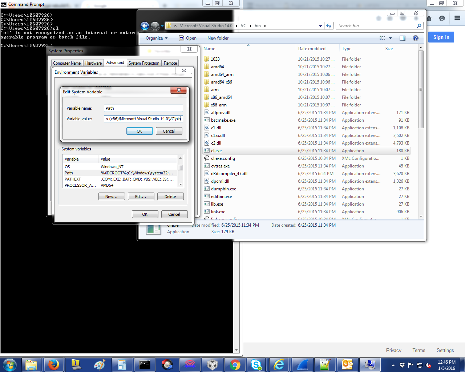Click the volume tray icon
Screen dimensions: 465x372
coord(429,365)
